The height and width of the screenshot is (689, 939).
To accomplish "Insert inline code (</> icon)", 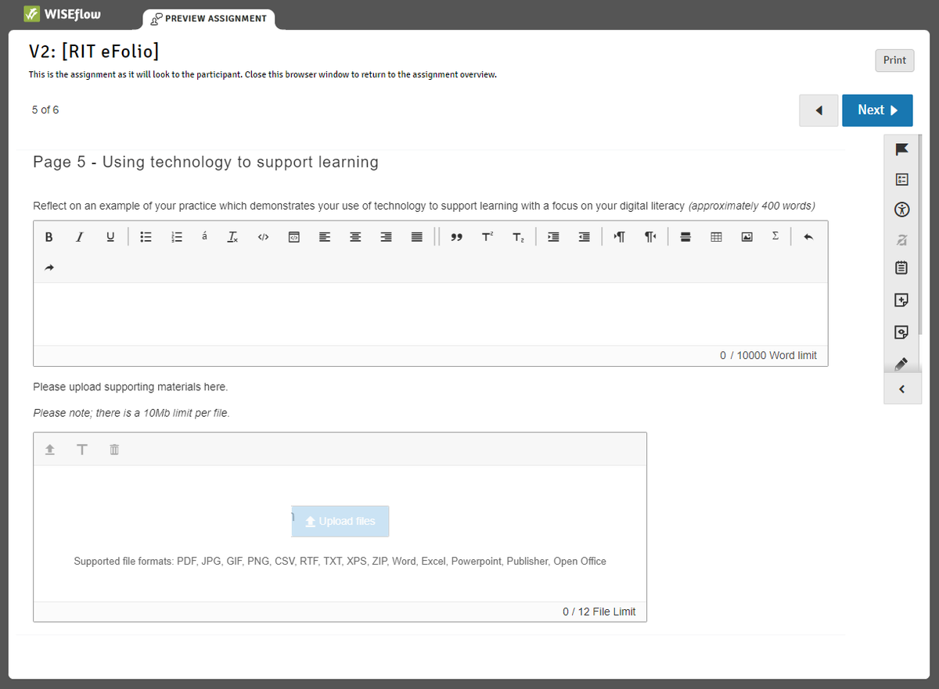I will (x=263, y=237).
